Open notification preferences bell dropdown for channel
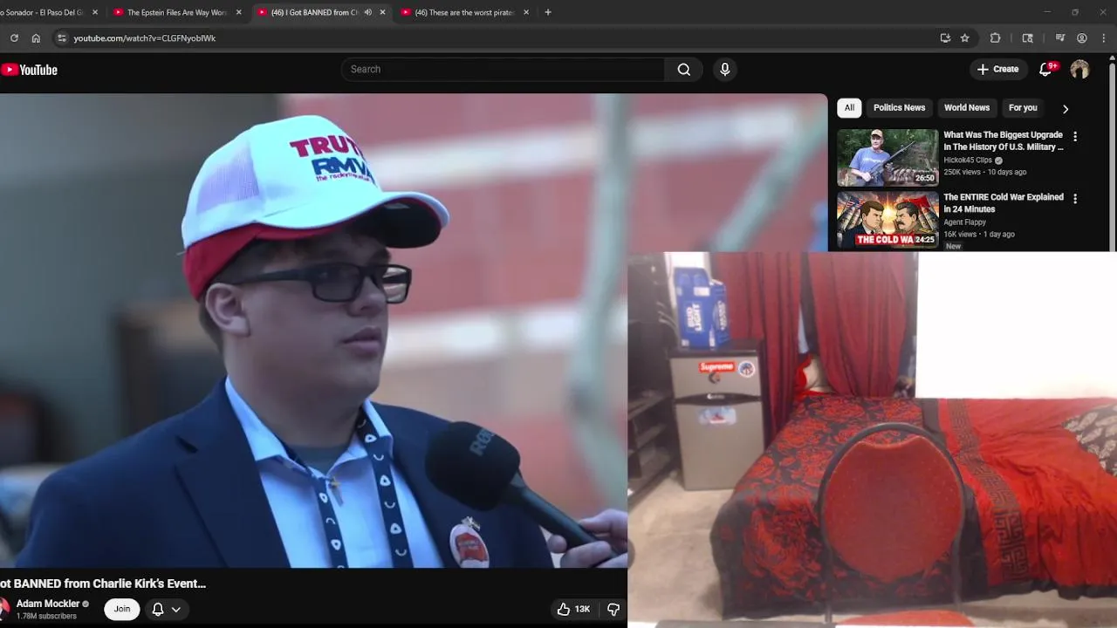The height and width of the screenshot is (628, 1117). click(x=167, y=609)
